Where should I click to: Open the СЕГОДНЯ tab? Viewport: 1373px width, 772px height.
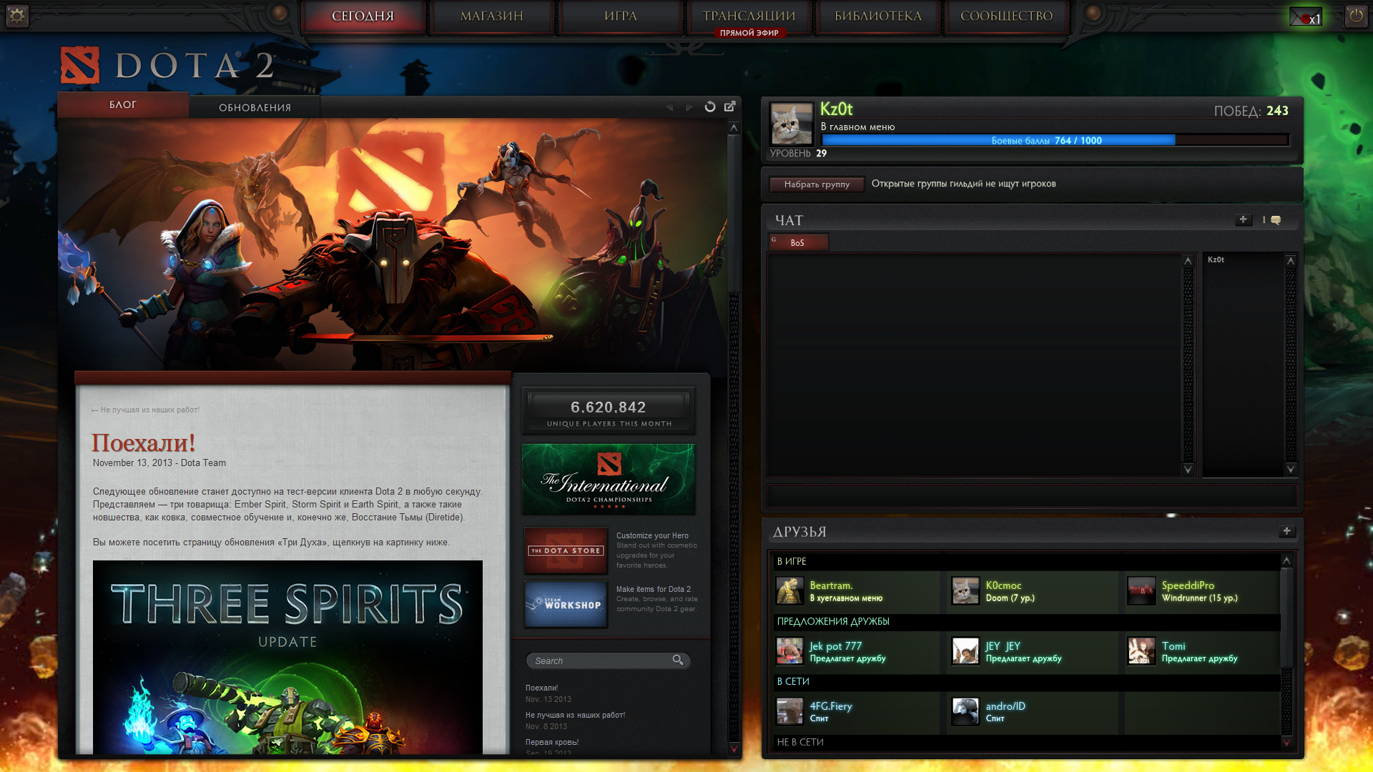363,16
